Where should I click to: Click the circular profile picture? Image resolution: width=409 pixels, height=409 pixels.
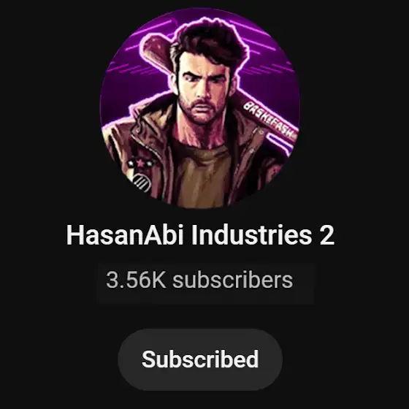tap(200, 108)
